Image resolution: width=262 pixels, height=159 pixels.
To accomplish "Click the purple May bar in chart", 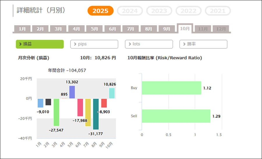I will click(x=72, y=92).
